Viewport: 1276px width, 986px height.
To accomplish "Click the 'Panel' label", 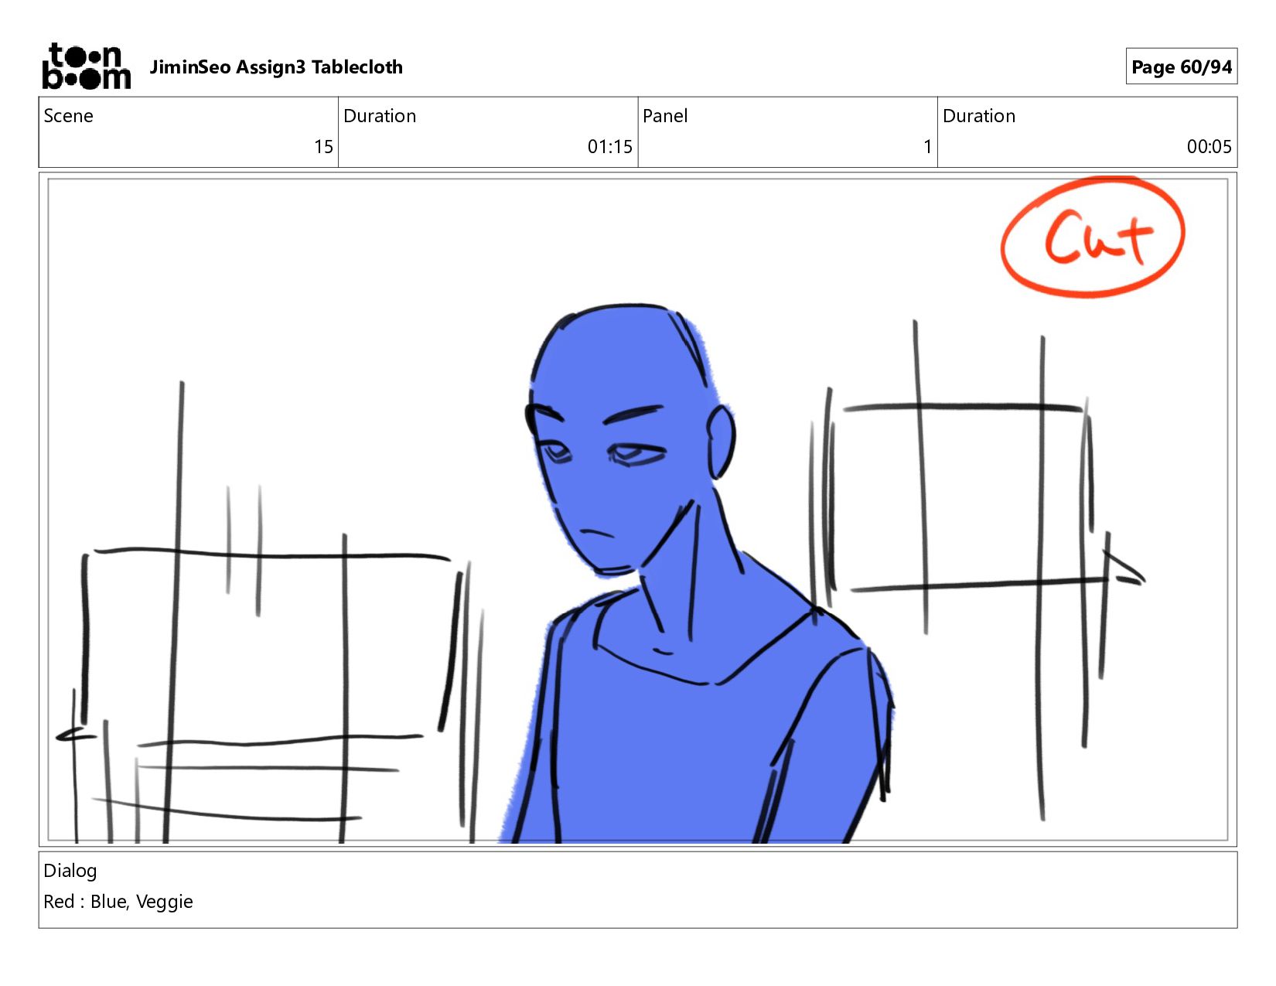I will (665, 116).
